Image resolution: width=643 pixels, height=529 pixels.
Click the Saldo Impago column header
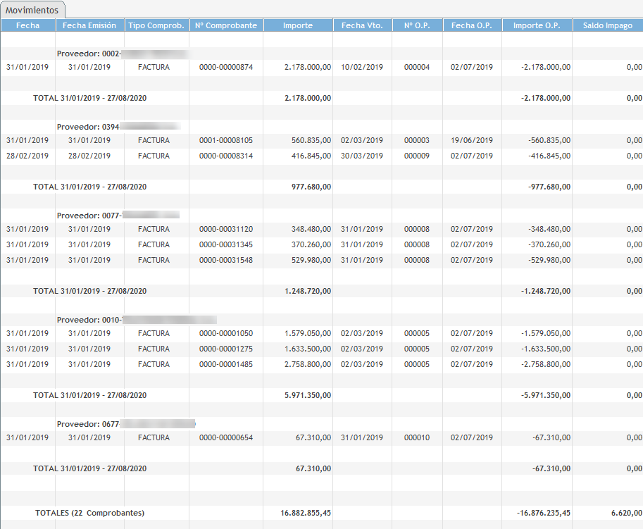[x=607, y=25]
